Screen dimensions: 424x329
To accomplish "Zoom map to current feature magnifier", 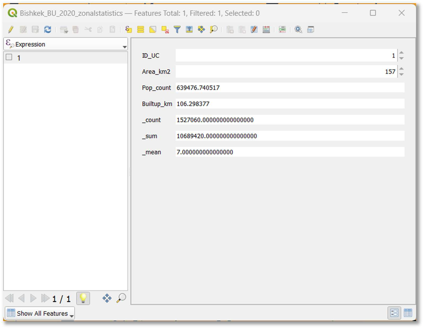I will click(x=121, y=298).
